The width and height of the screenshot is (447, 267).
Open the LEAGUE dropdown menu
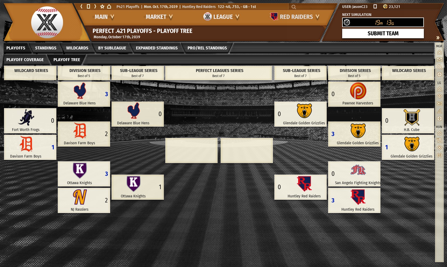[221, 17]
